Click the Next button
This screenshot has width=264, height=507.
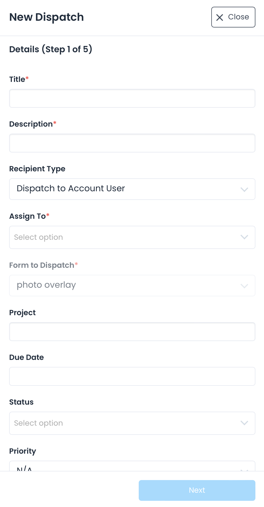[197, 490]
